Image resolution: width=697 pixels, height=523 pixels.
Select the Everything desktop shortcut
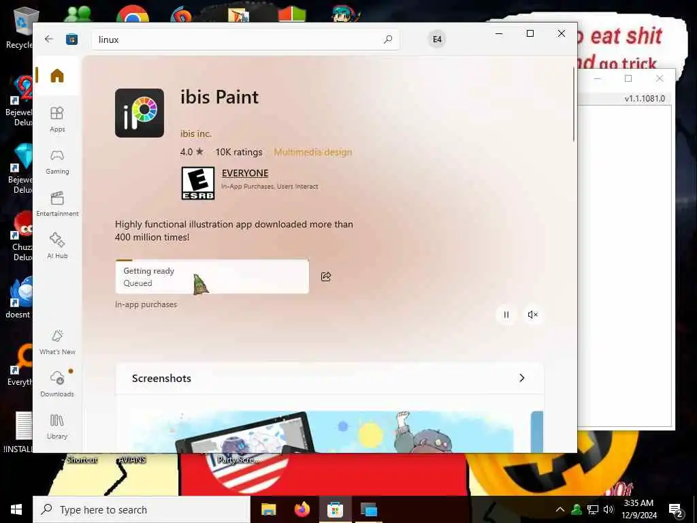click(20, 366)
